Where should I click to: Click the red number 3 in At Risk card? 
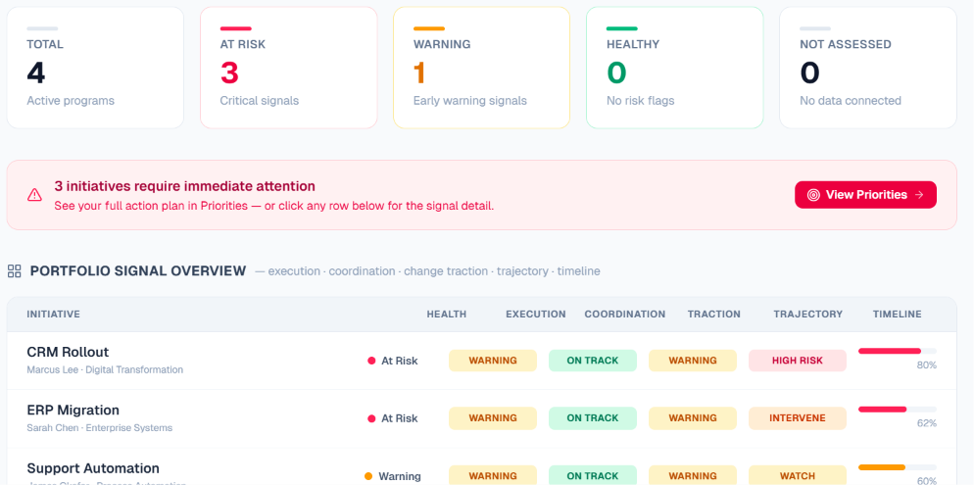(x=229, y=73)
